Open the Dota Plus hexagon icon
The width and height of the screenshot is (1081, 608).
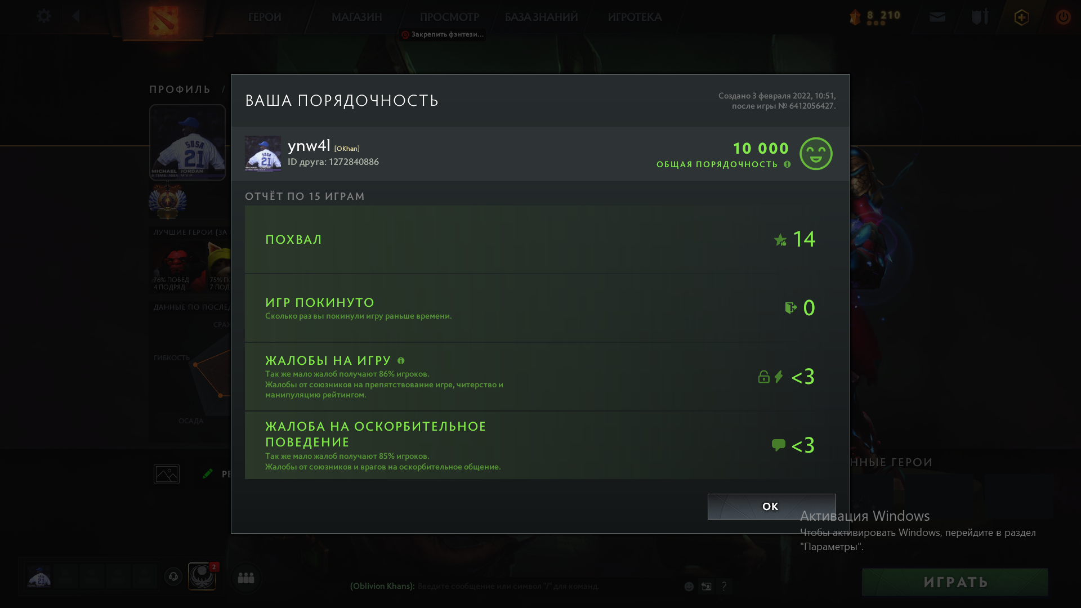(x=1022, y=17)
